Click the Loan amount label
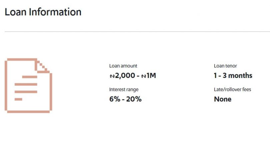 [123, 66]
